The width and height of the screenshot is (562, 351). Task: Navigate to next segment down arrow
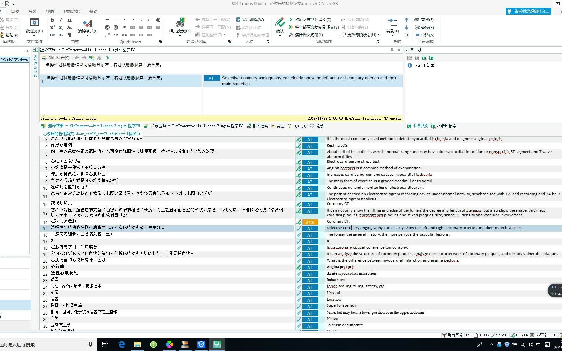406,27
